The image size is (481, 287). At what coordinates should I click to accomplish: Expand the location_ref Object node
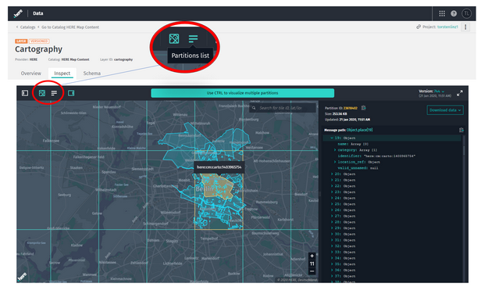[x=335, y=162]
